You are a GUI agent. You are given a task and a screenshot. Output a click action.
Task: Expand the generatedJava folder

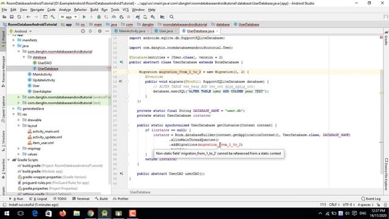[13, 108]
